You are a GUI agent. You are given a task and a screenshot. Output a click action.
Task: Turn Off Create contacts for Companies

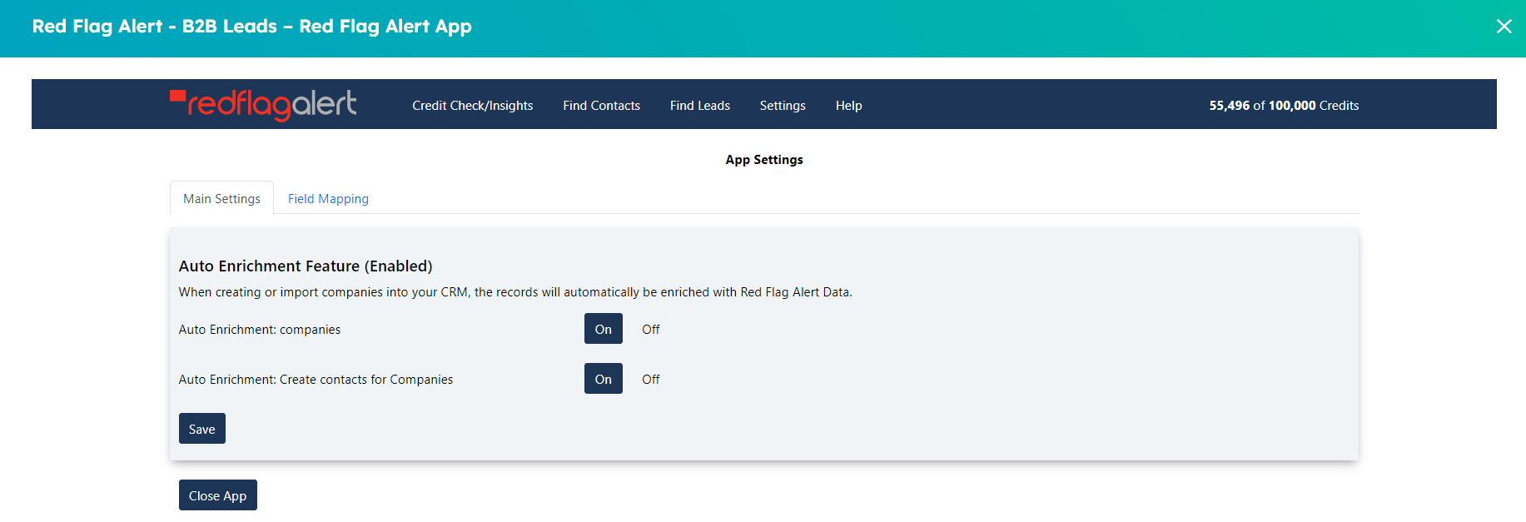[651, 379]
